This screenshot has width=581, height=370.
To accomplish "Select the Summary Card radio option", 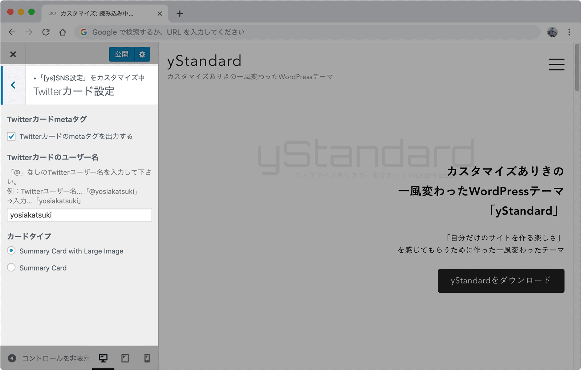I will pos(11,268).
